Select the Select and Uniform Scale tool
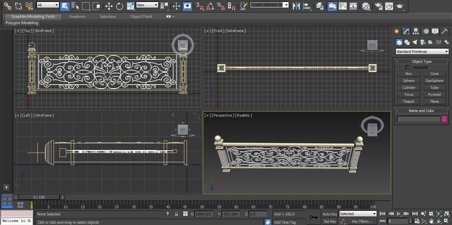Viewport: 452px width, 225px height. [x=130, y=6]
